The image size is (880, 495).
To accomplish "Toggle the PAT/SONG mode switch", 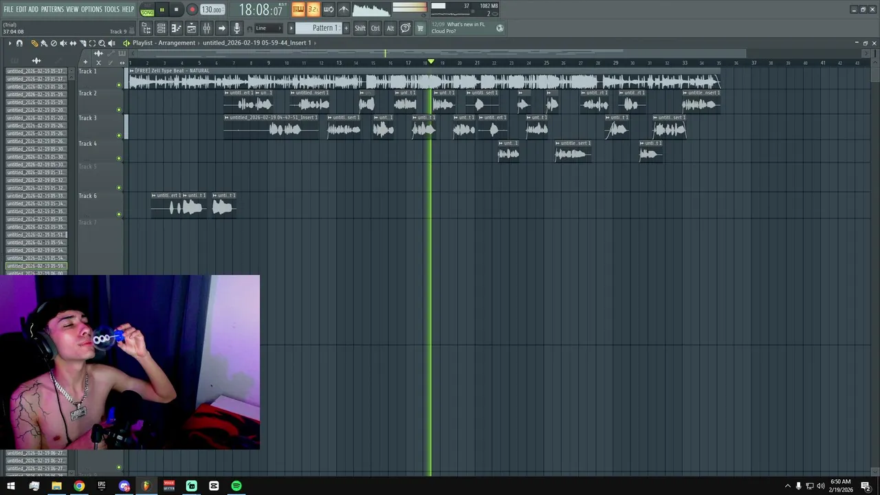I will (x=147, y=10).
